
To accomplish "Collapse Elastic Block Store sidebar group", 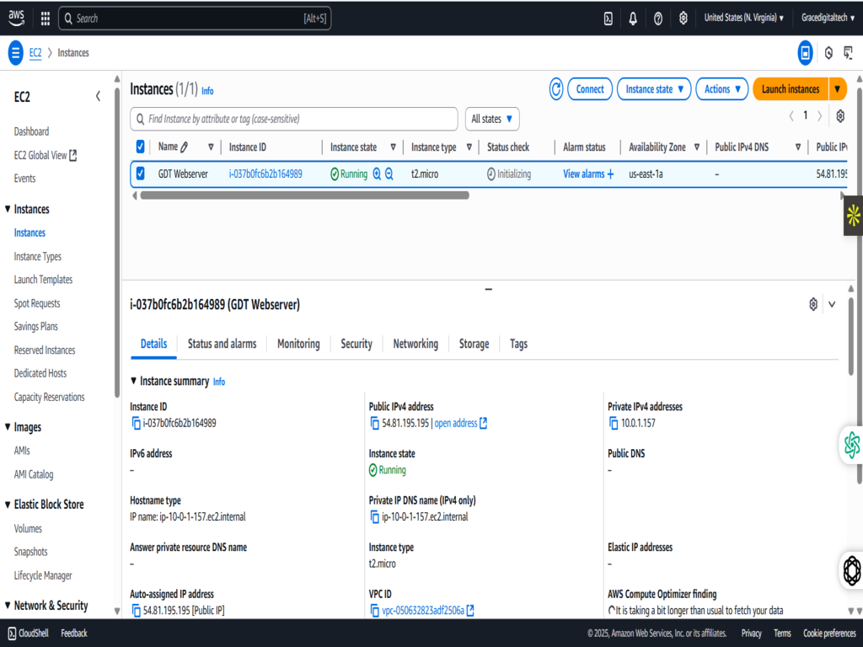I will (8, 505).
